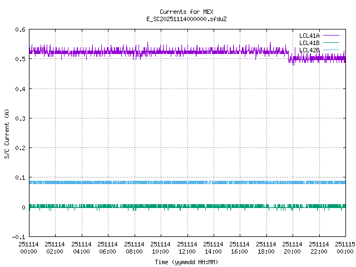
Task: Click the LCL41A legend label
Action: coord(309,36)
